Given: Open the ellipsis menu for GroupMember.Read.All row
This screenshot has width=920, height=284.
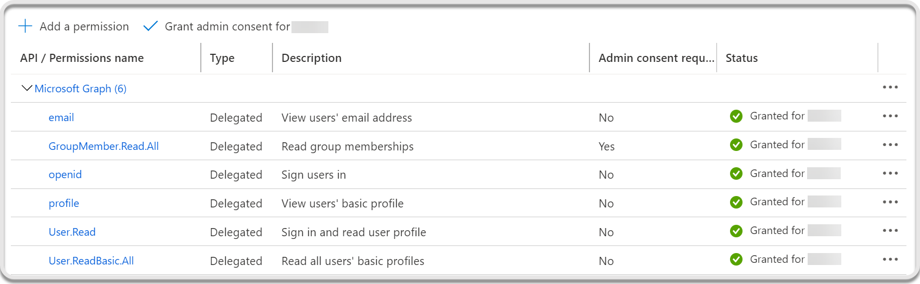Looking at the screenshot, I should pos(890,144).
